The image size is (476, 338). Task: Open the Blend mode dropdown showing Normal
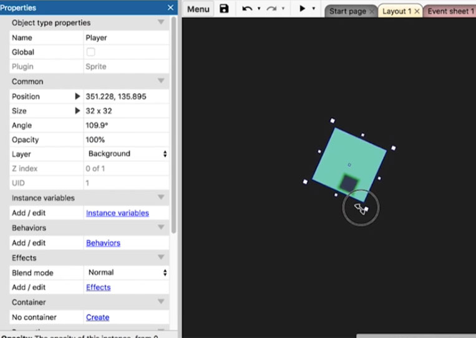[x=126, y=272]
